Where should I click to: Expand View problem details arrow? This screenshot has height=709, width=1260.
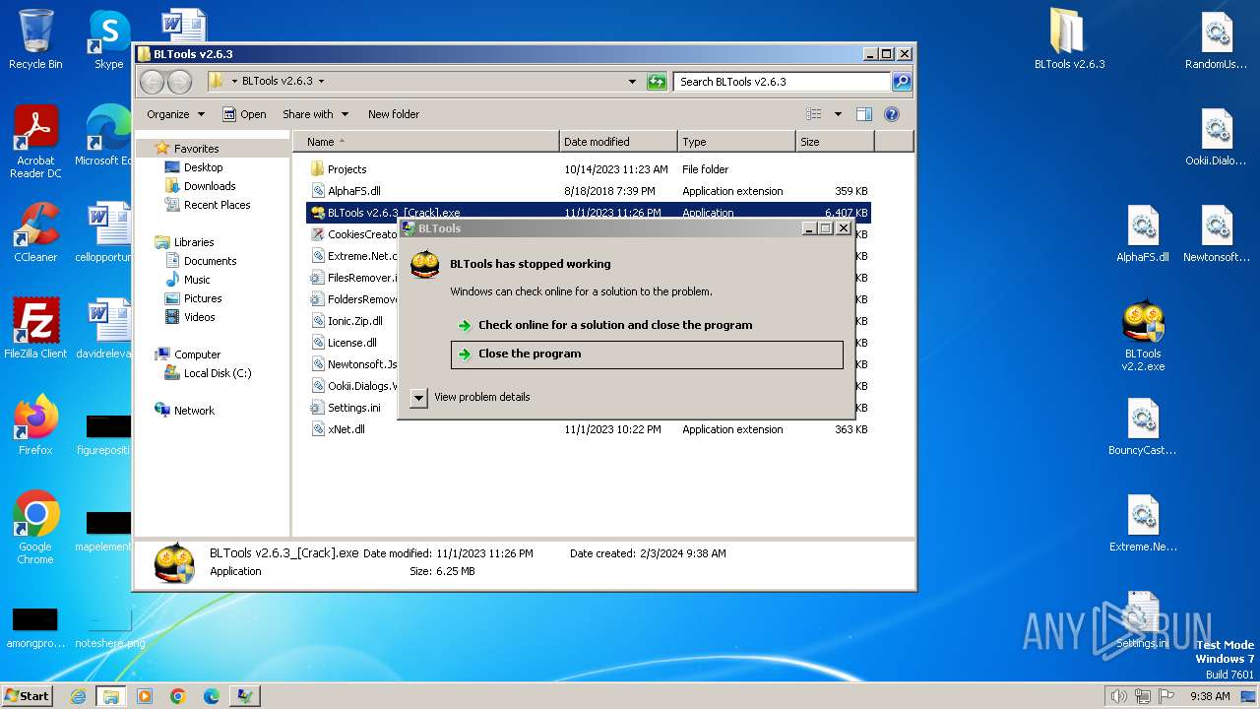[419, 398]
